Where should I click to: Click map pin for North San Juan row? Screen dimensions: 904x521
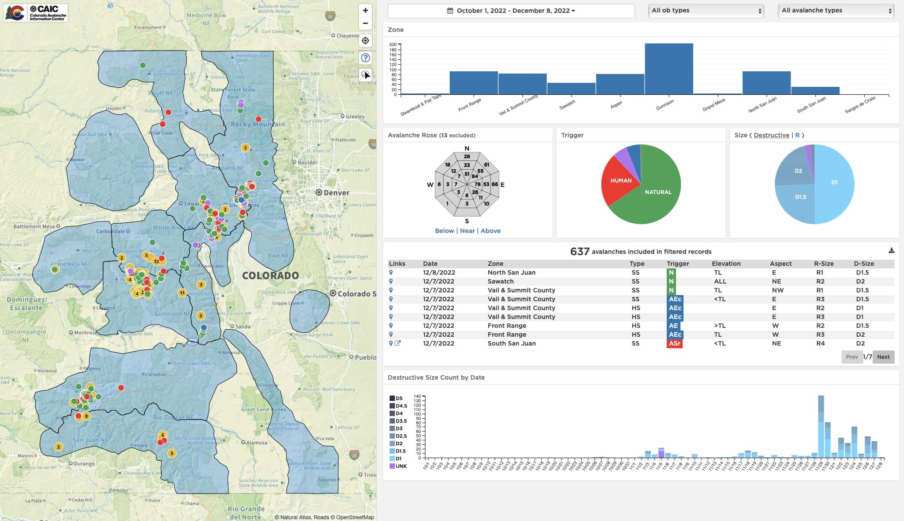click(391, 272)
